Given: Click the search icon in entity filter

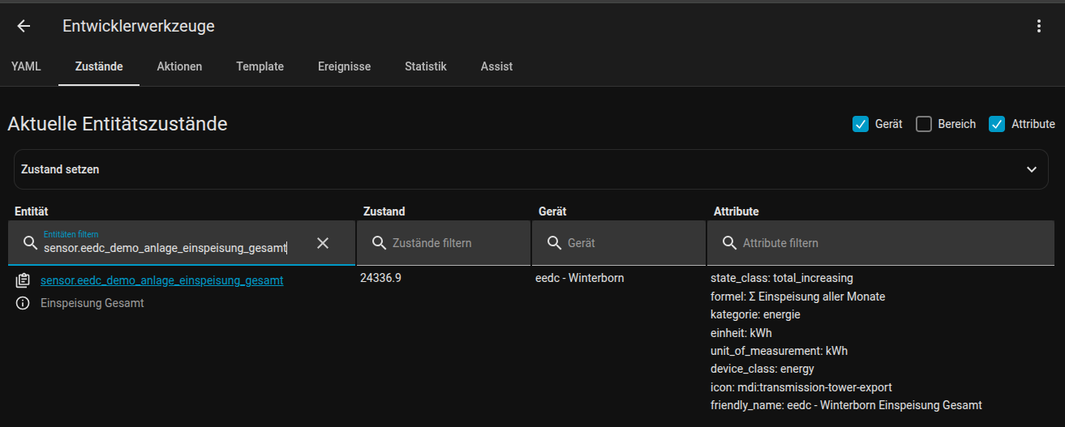Looking at the screenshot, I should point(30,243).
